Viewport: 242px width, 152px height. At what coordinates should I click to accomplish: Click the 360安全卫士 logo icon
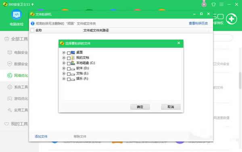pyautogui.click(x=5, y=4)
